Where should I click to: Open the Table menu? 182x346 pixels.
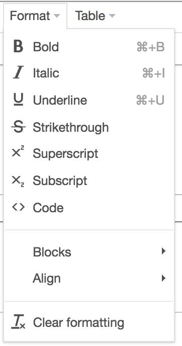coord(95,16)
